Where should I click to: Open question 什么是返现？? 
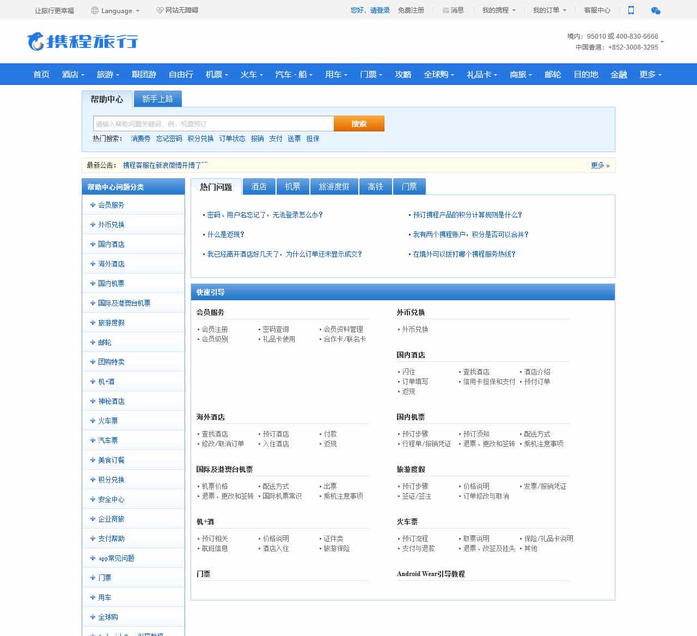(x=225, y=234)
